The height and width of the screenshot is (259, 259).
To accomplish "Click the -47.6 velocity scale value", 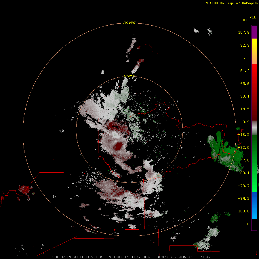I will point(244,160).
